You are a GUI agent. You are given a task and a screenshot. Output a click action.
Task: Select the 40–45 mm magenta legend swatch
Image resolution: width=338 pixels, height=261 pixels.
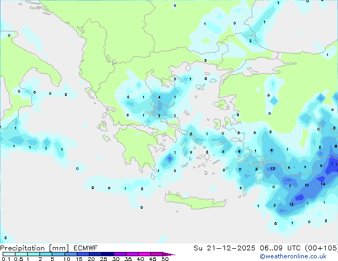pos(144,254)
